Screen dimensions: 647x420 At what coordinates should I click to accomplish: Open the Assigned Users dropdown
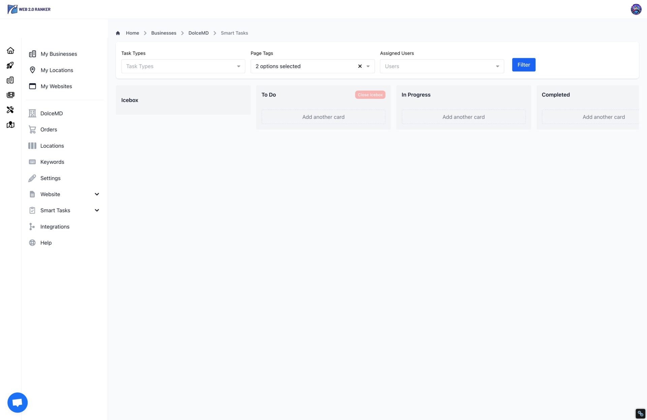(442, 66)
